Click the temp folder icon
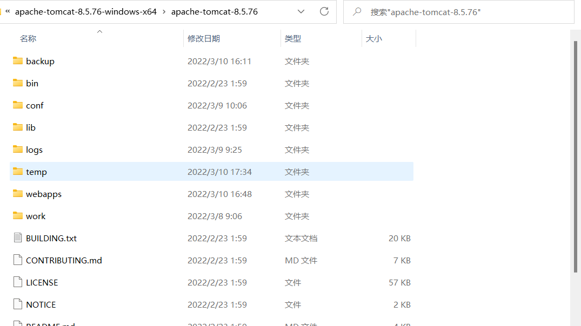Viewport: 581px width, 326px height. point(18,171)
